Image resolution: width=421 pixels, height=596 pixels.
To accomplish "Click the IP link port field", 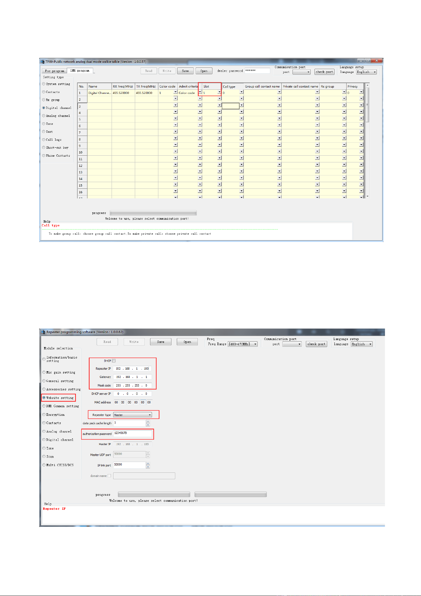I will pyautogui.click(x=129, y=465).
